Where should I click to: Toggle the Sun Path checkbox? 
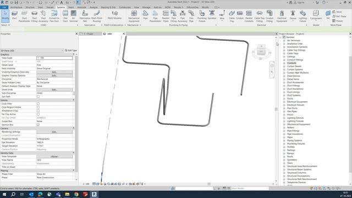tap(38, 97)
